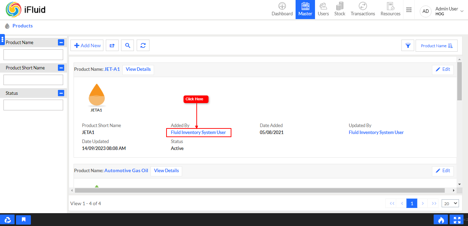
Task: Collapse the Status filter section
Action: [61, 93]
